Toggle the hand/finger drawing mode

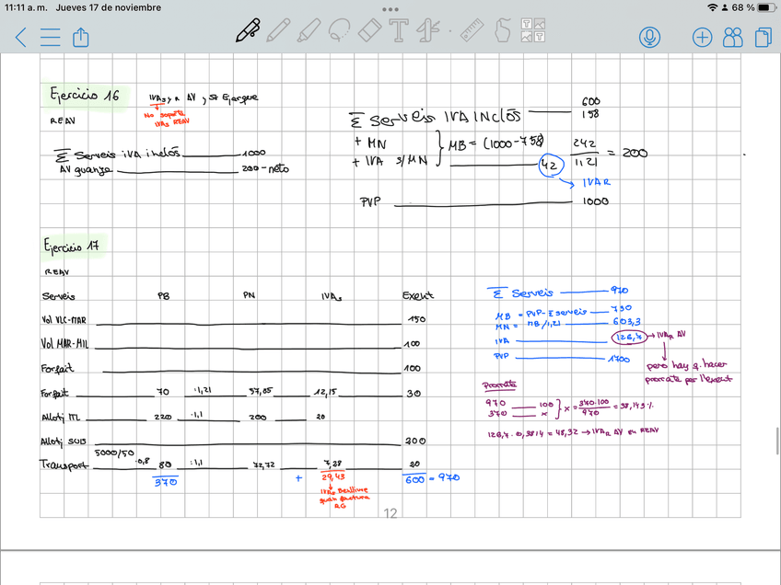[x=503, y=32]
